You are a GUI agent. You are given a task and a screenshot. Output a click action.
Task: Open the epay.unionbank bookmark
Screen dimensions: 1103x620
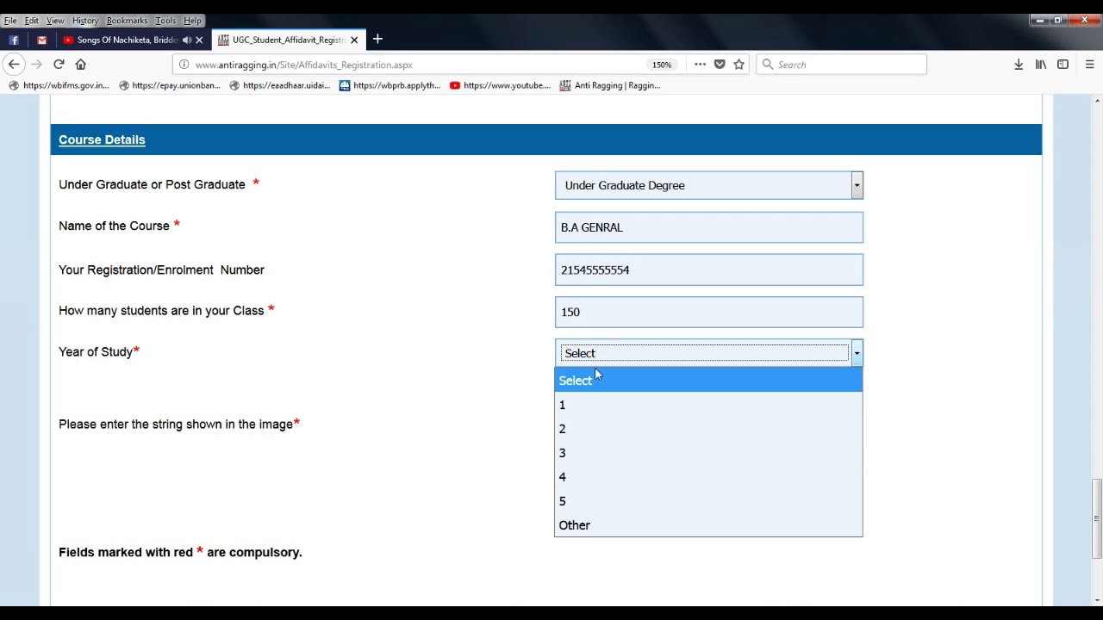point(170,85)
